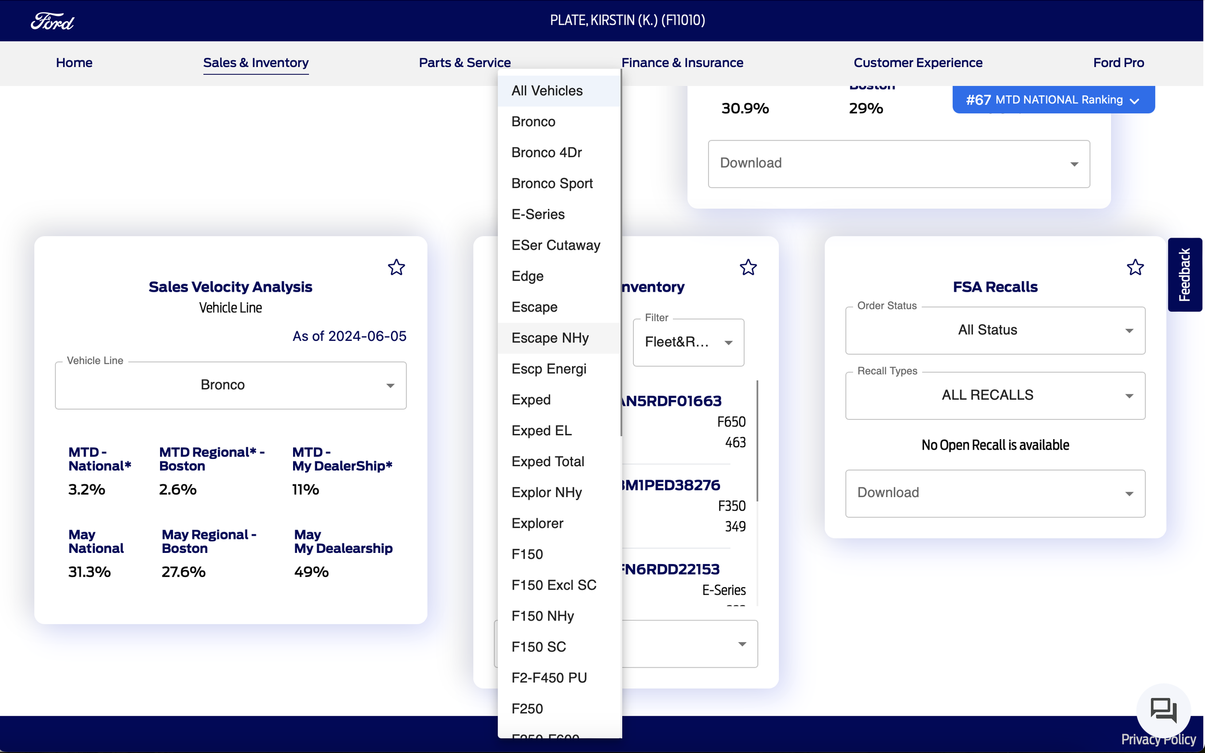Choose Escape NHy option
1205x753 pixels.
(x=559, y=337)
